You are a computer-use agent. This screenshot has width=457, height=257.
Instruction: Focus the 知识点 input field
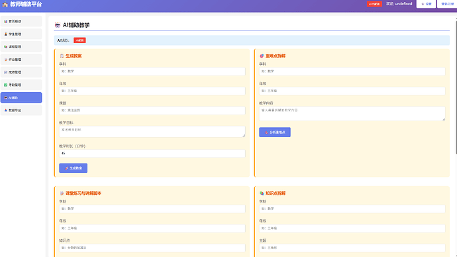click(152, 248)
